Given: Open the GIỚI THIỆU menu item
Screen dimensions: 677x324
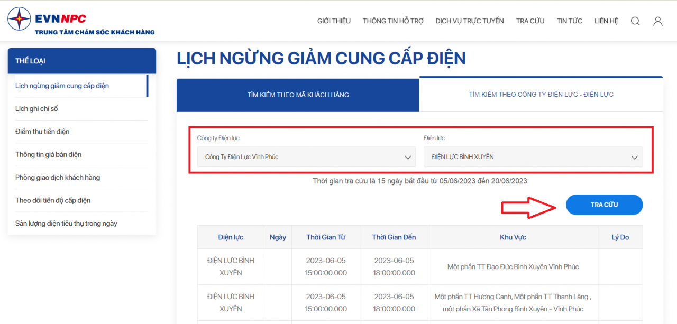Looking at the screenshot, I should [x=334, y=21].
